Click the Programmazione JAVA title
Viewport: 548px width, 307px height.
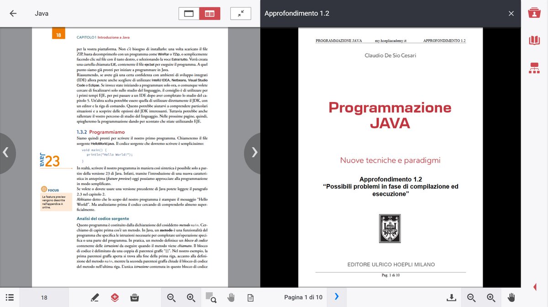pos(390,115)
